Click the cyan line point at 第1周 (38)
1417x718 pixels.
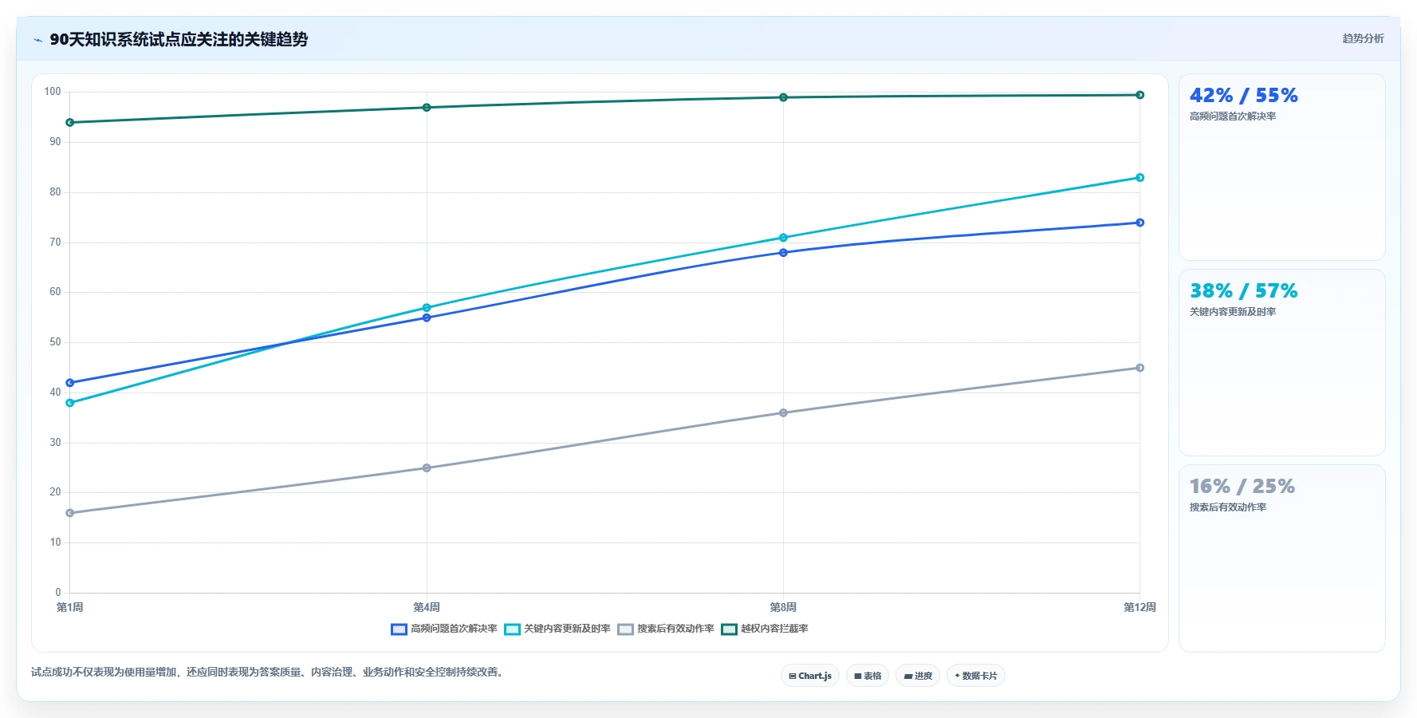pyautogui.click(x=70, y=403)
